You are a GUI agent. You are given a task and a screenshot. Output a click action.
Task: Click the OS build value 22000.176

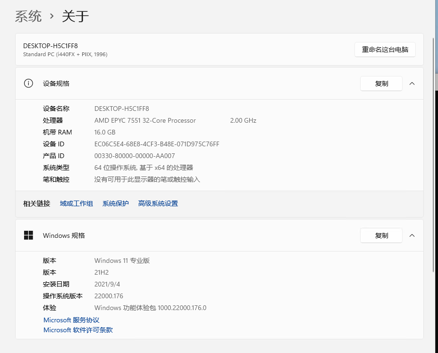[109, 296]
